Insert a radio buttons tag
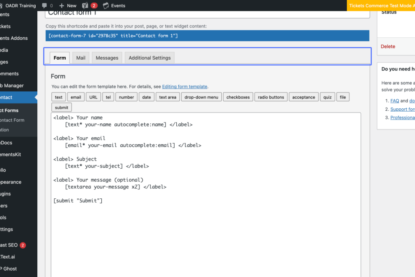 click(x=271, y=97)
